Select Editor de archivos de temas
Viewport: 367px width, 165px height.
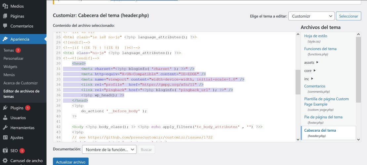coord(21,94)
